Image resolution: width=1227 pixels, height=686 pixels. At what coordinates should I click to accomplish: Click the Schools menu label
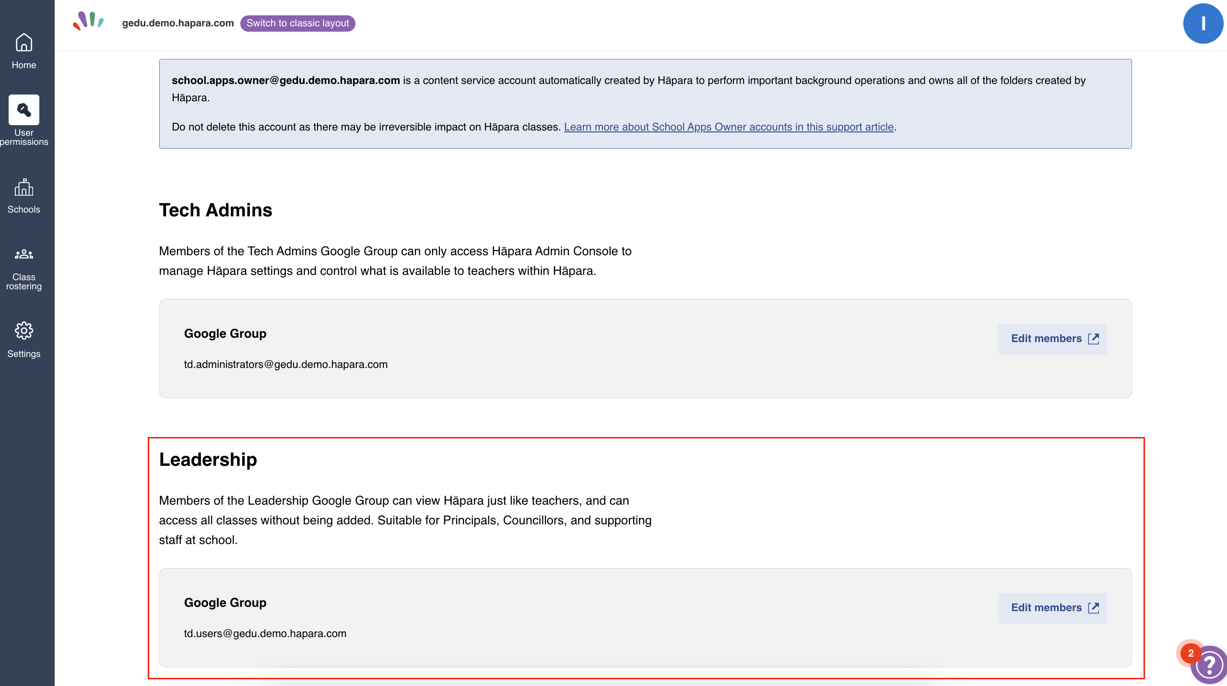click(x=24, y=209)
